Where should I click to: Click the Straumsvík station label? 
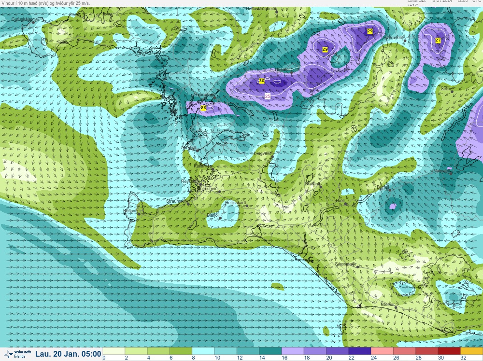tap(176, 201)
